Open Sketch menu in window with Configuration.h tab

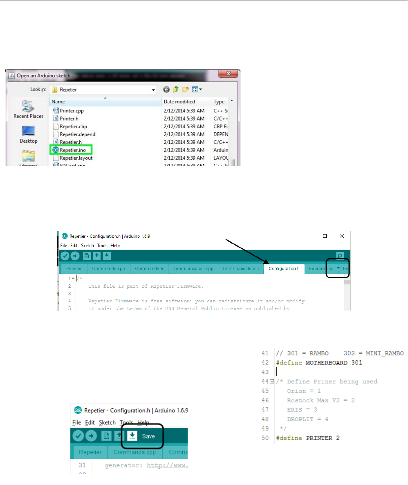[x=87, y=246]
